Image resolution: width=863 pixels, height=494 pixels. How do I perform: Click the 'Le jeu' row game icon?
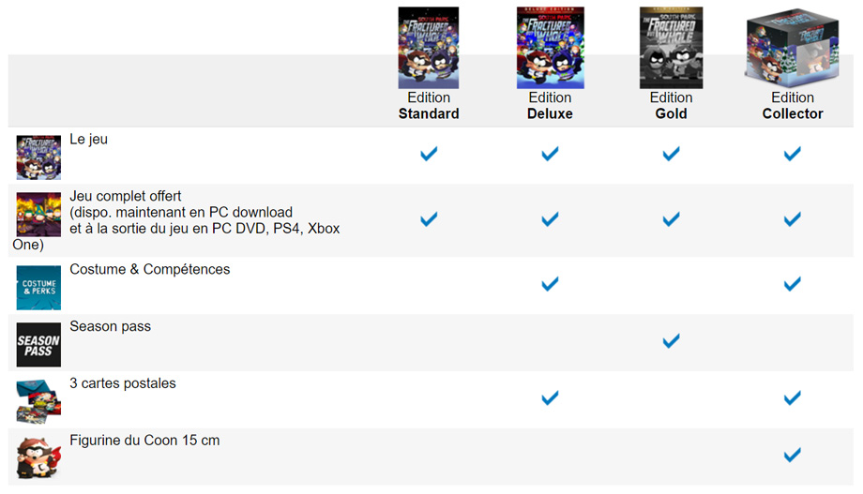tap(38, 157)
